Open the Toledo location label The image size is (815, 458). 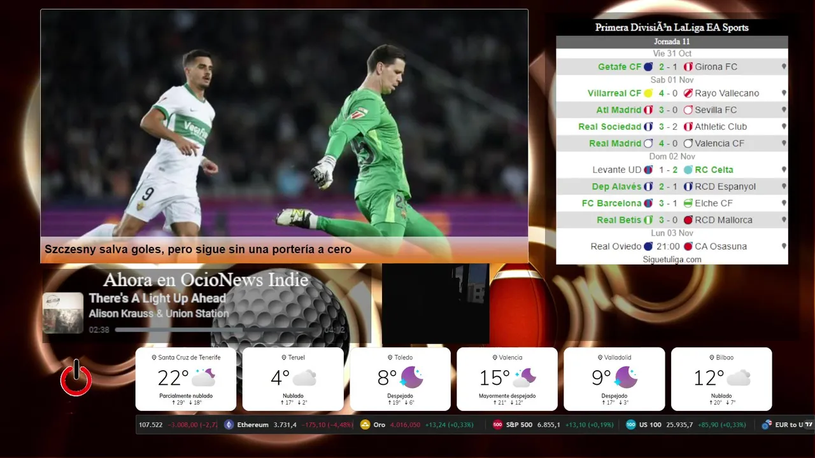[400, 357]
